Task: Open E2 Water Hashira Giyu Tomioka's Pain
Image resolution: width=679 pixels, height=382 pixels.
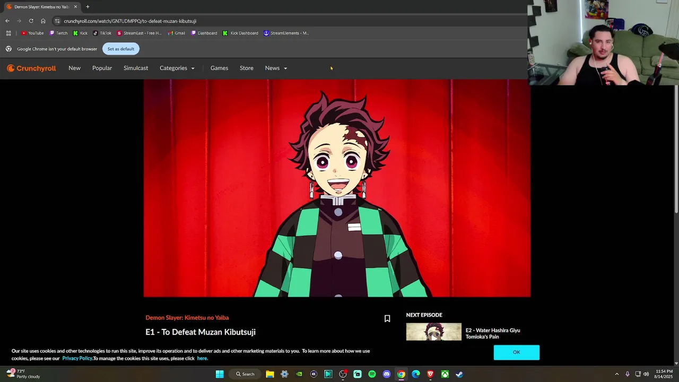Action: coord(493,334)
